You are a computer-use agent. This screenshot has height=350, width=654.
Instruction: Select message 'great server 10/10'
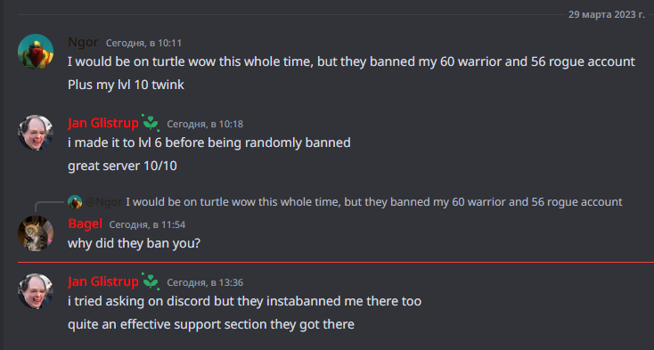click(x=122, y=166)
